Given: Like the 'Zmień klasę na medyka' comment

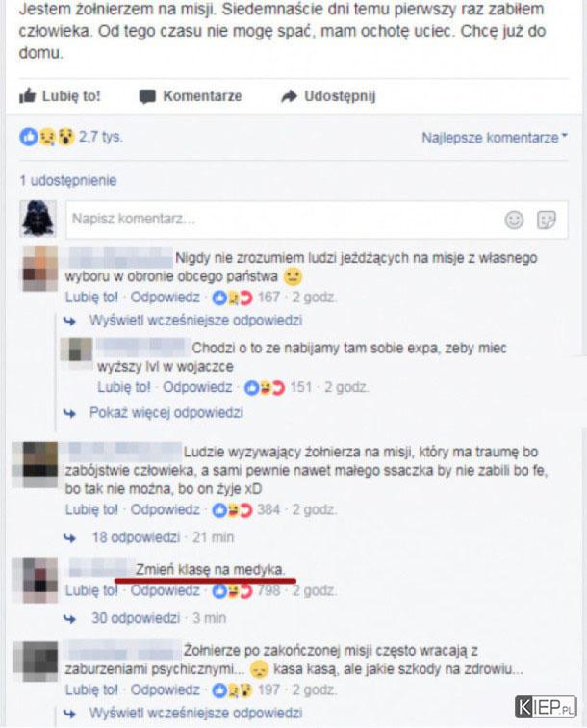Looking at the screenshot, I should pos(91,591).
